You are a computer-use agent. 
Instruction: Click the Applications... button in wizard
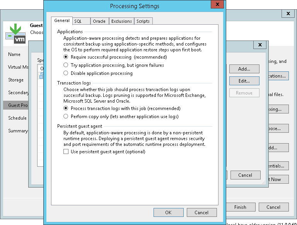278,76
